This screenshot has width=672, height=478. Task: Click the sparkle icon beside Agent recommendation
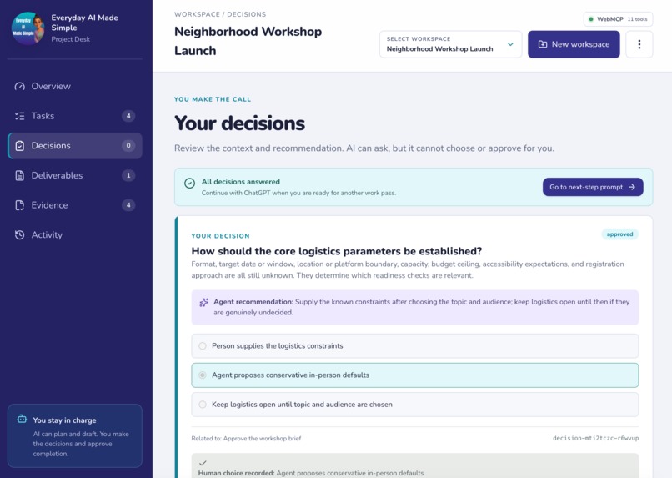coord(204,302)
